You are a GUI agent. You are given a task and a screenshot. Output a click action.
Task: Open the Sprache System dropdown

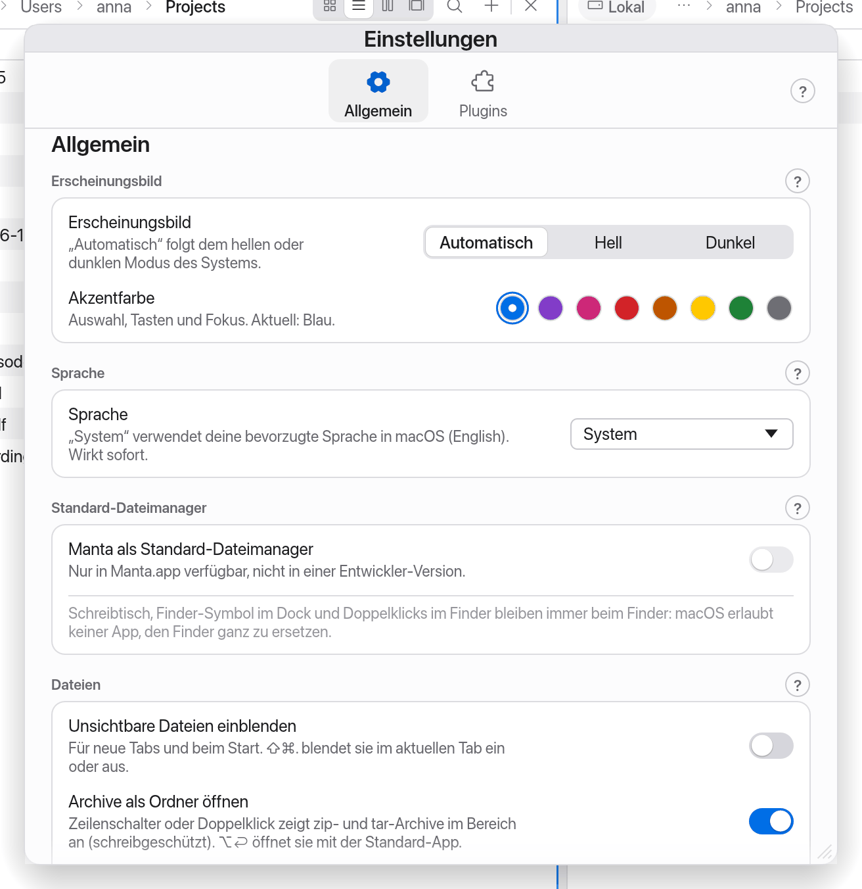point(682,434)
